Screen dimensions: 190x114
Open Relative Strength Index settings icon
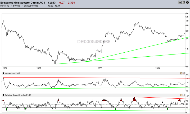(181, 95)
